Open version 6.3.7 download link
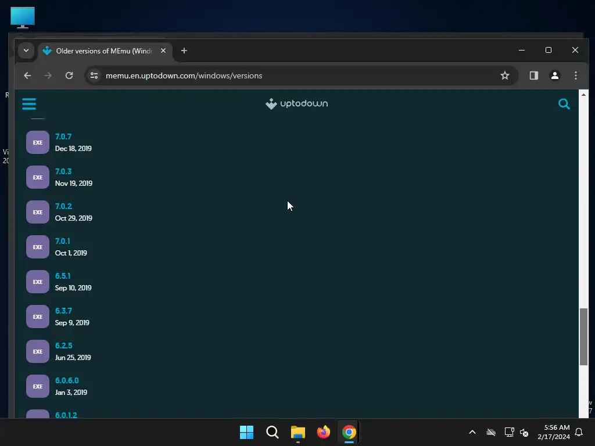Screen dimensions: 595x446 point(63,311)
